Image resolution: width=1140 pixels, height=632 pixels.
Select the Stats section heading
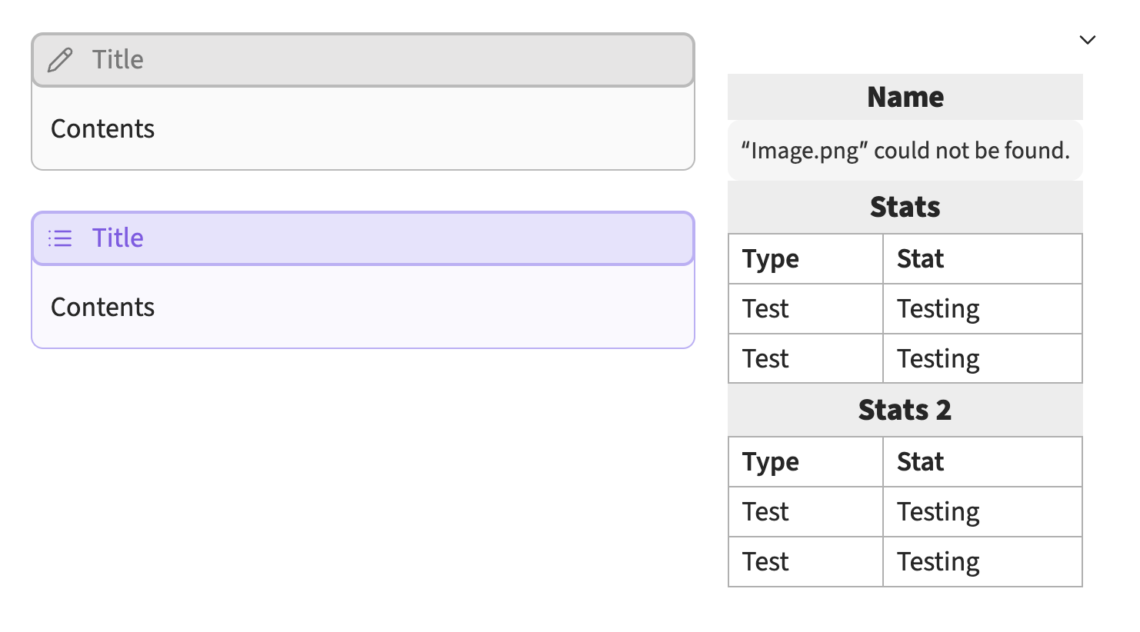coord(905,208)
